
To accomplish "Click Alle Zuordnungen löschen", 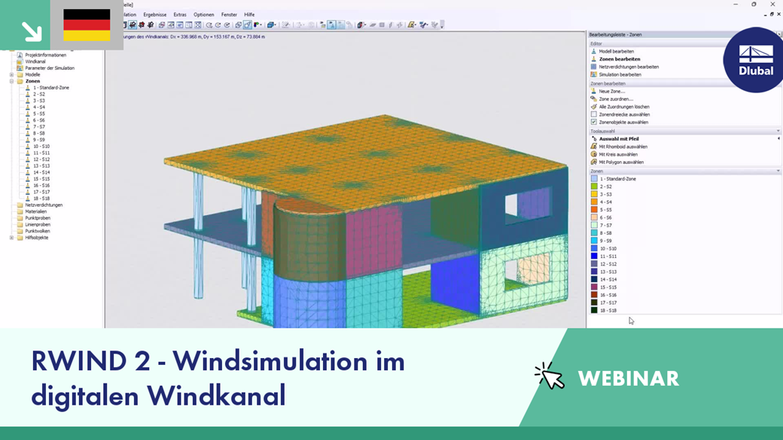I will pos(623,107).
